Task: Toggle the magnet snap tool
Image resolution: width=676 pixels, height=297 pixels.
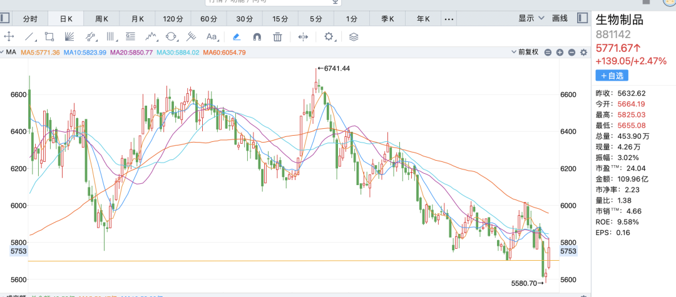Action: coord(257,37)
